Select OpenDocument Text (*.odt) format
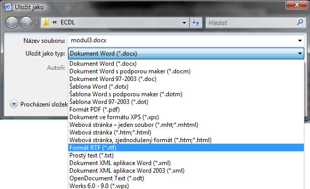310x189 pixels. tap(186, 178)
